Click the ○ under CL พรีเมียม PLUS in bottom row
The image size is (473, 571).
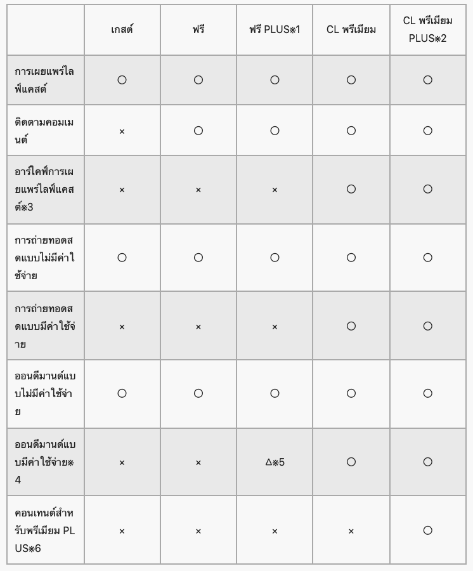(x=428, y=530)
